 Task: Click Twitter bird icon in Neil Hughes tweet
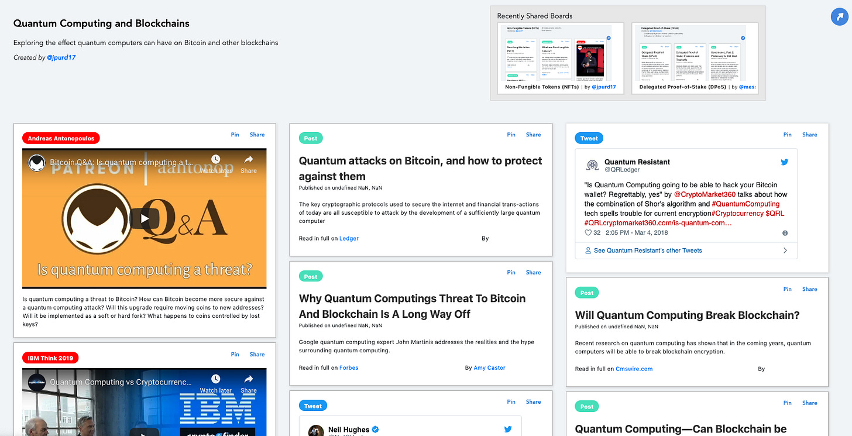[508, 429]
